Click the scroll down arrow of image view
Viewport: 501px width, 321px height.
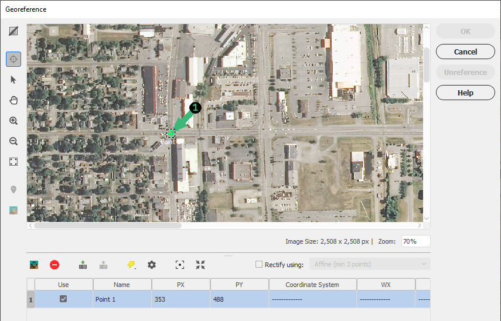[x=427, y=218]
